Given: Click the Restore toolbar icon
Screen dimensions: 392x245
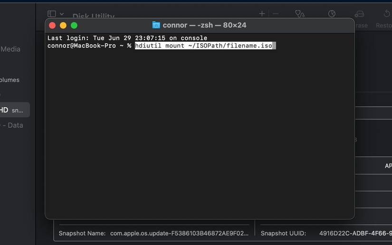Looking at the screenshot, I should (x=386, y=14).
